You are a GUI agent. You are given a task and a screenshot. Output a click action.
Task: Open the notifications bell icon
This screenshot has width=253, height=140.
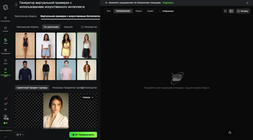coord(6,98)
